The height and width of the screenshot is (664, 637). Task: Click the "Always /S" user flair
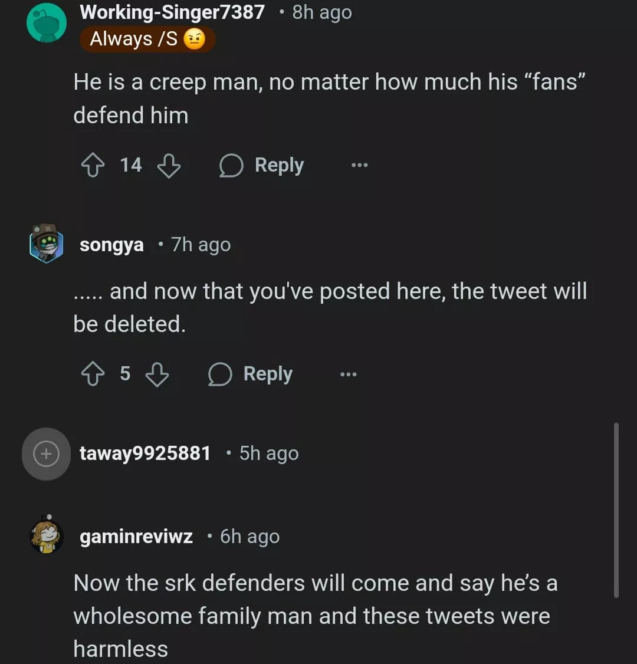(x=147, y=40)
